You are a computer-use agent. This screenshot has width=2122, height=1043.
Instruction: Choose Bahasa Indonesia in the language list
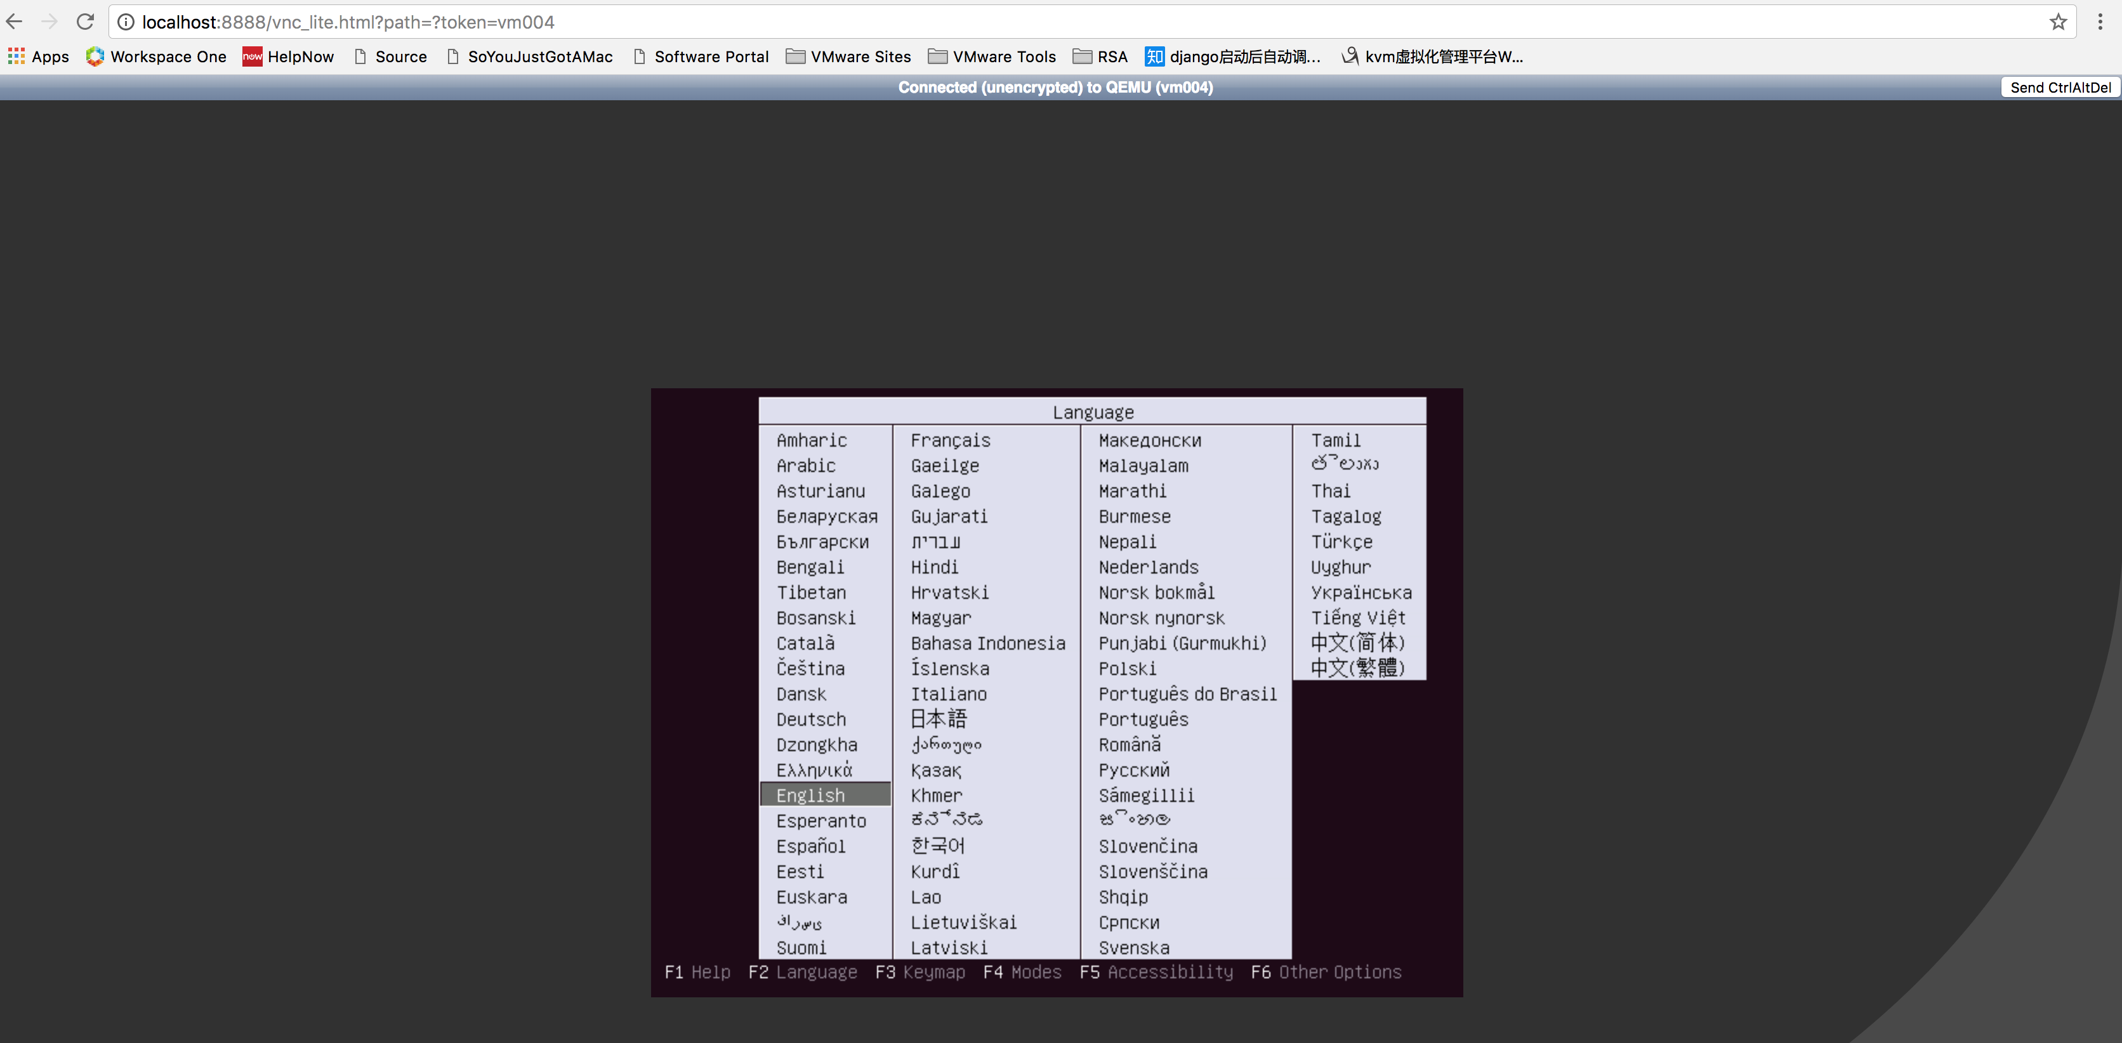coord(987,643)
